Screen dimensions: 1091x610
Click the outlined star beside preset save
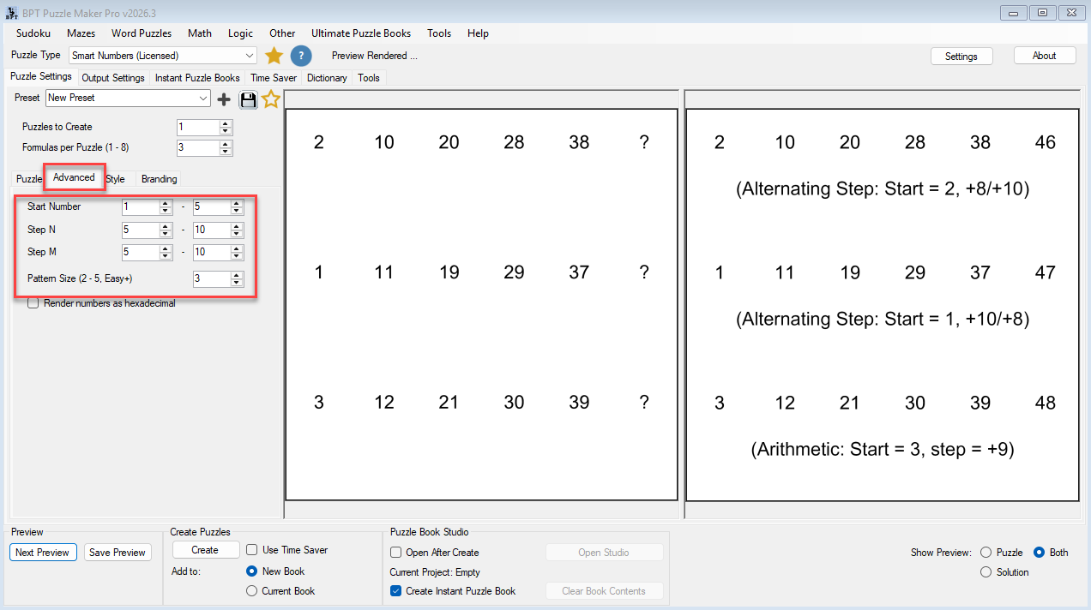(271, 99)
